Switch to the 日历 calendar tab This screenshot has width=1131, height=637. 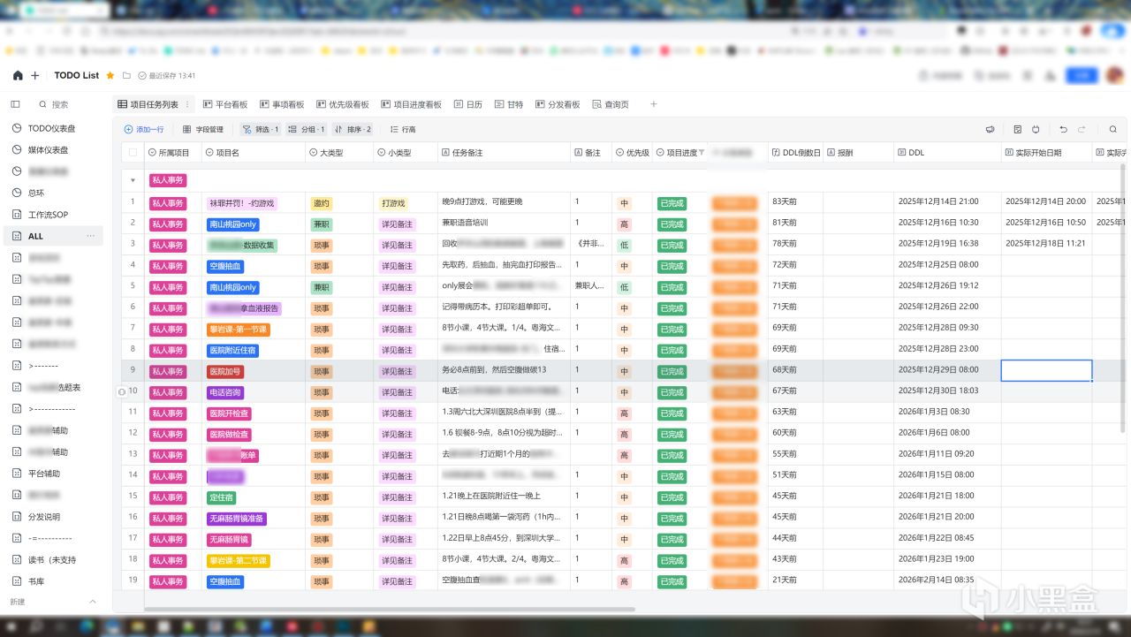tap(468, 104)
